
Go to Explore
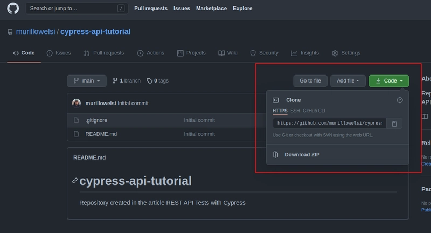tap(242, 8)
